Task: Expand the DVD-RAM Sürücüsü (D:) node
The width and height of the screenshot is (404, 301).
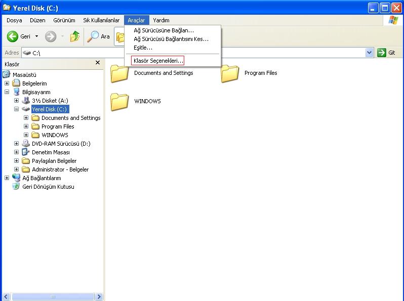Action: coord(17,144)
